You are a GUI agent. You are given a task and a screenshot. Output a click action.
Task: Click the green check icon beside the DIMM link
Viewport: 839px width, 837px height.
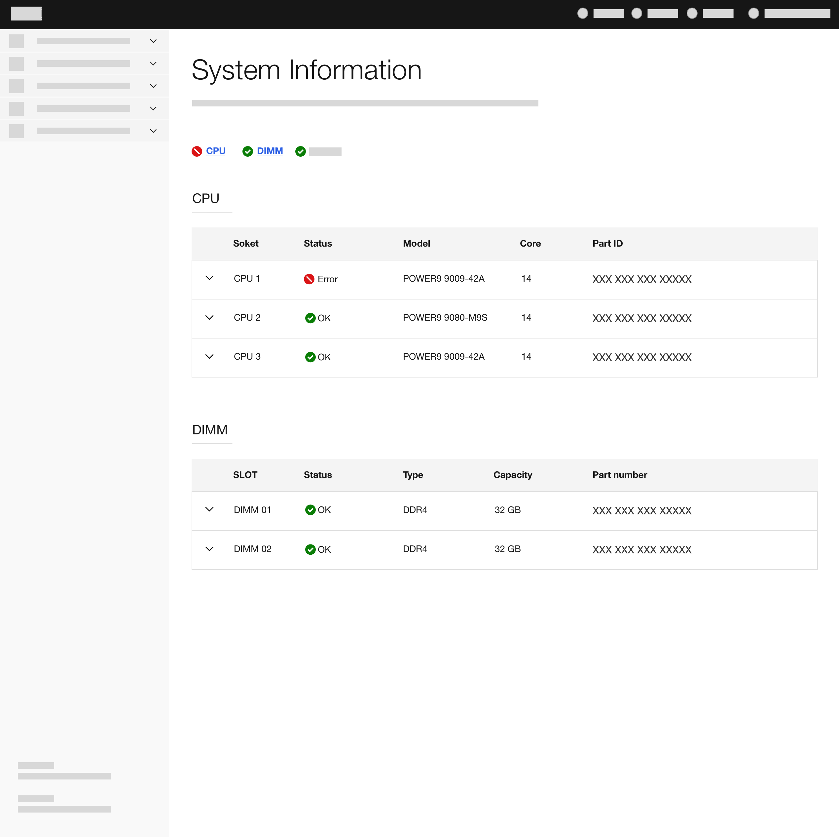coord(247,151)
